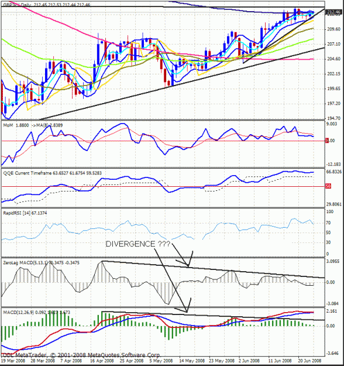The image size is (344, 366).
Task: Click the 202.15 price axis label
Action: coord(333,74)
